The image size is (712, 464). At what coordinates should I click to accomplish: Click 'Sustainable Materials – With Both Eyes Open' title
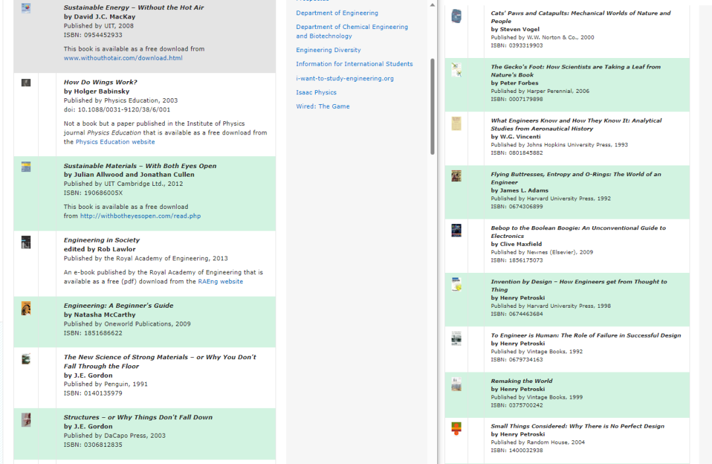(140, 166)
